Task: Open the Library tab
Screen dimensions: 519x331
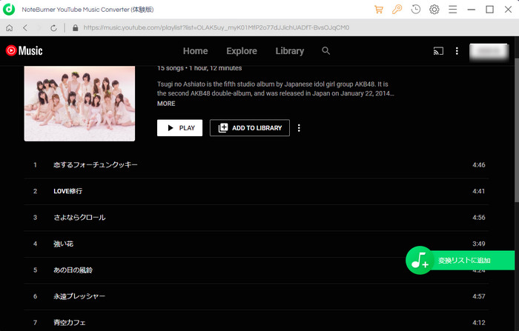Action: 290,51
